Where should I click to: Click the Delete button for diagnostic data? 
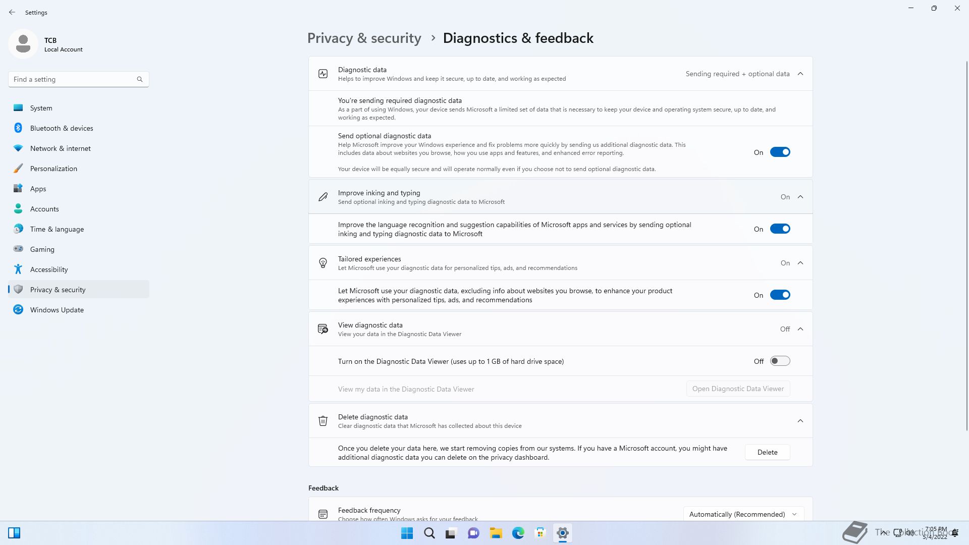[x=767, y=452]
